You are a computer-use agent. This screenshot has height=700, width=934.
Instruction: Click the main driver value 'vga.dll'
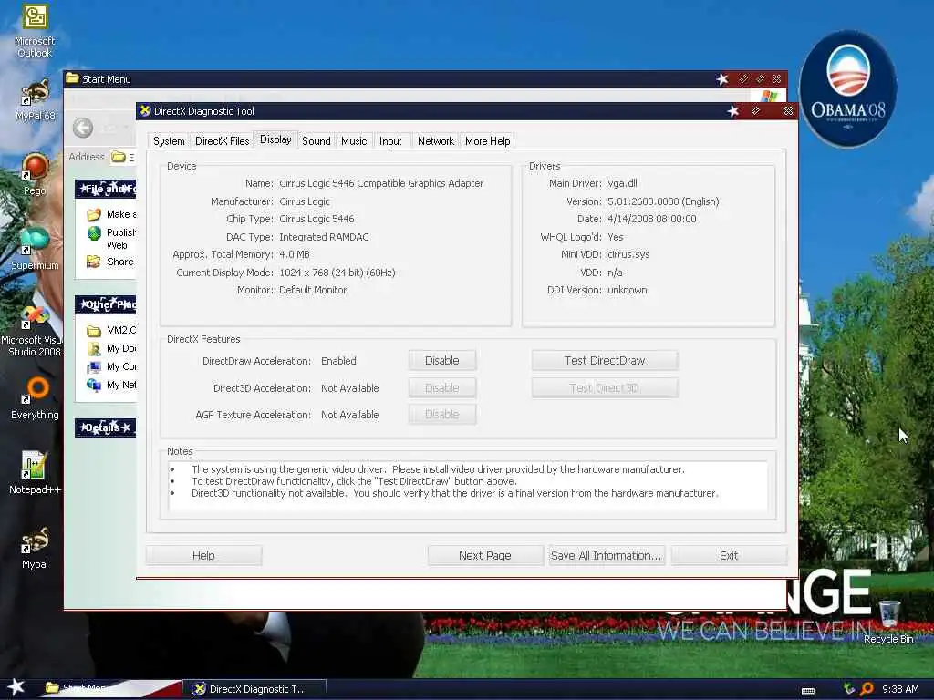pos(622,183)
